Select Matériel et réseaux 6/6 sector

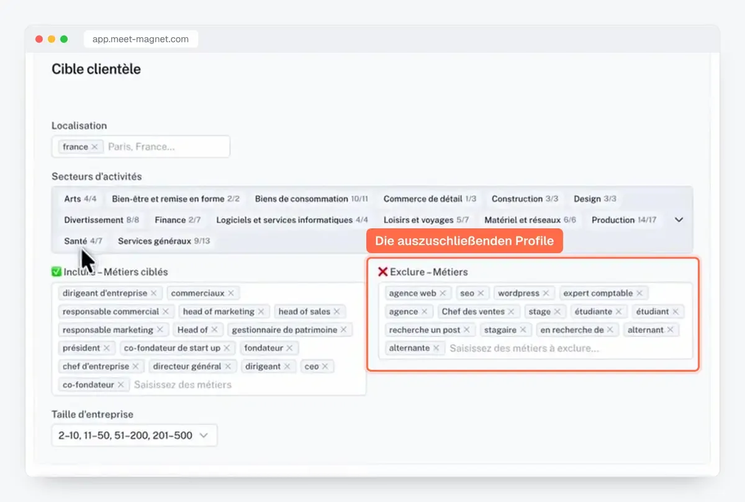(x=530, y=220)
